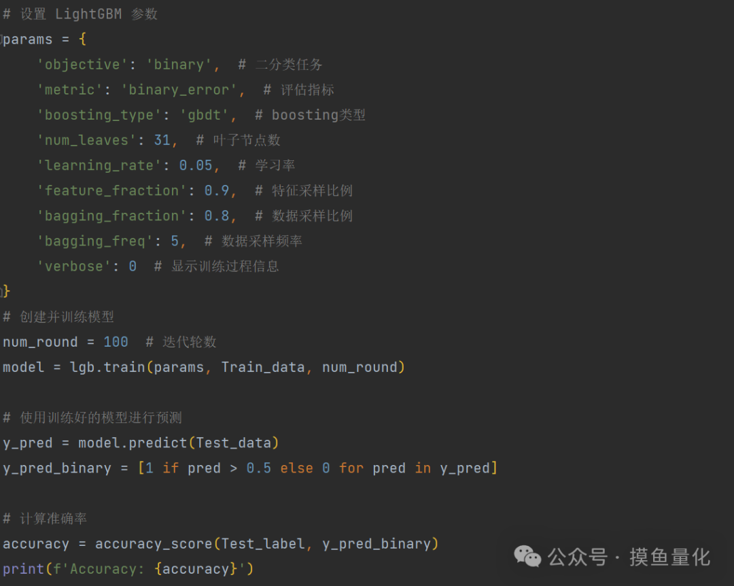Click the WeChat logo in the watermark

point(527,557)
